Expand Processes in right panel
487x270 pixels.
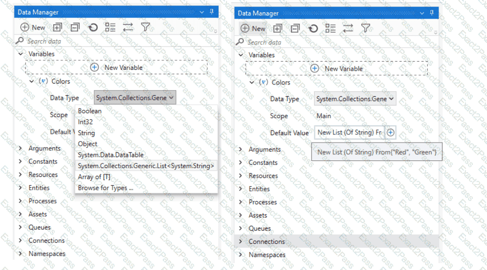(241, 202)
